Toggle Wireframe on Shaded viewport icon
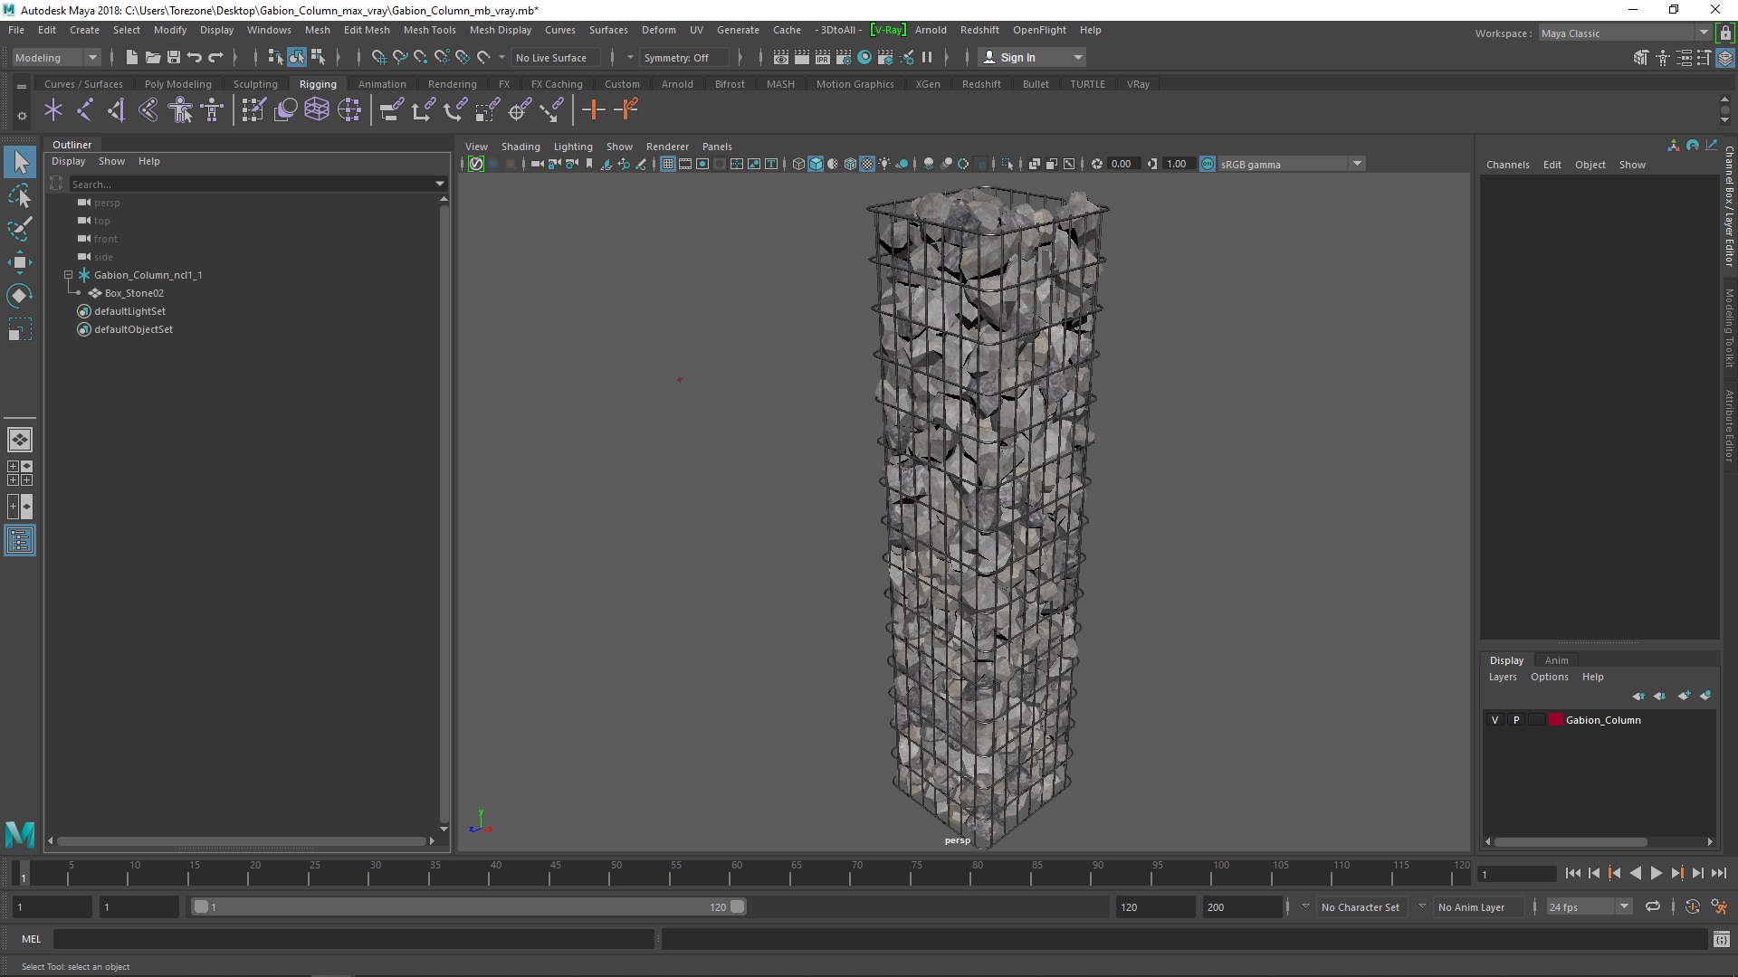1738x977 pixels. point(850,164)
